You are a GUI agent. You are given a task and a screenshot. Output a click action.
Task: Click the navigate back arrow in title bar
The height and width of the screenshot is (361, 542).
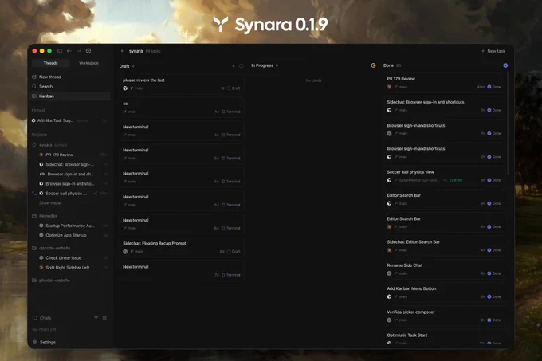[69, 51]
